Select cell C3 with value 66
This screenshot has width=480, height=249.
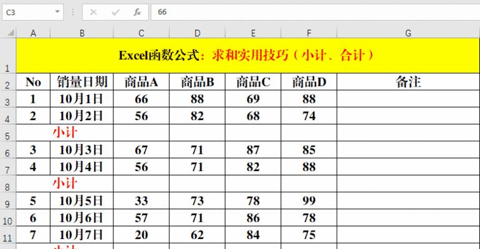tap(141, 99)
